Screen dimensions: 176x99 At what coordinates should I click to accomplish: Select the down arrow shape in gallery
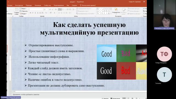coord(106,11)
